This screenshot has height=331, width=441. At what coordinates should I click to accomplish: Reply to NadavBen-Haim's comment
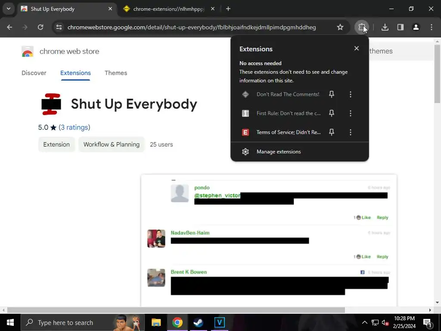point(382,256)
